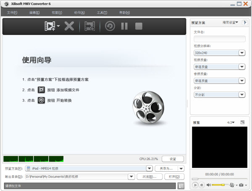The image size is (252, 191).
Task: Click the 打开(O) button
Action: 174,177
